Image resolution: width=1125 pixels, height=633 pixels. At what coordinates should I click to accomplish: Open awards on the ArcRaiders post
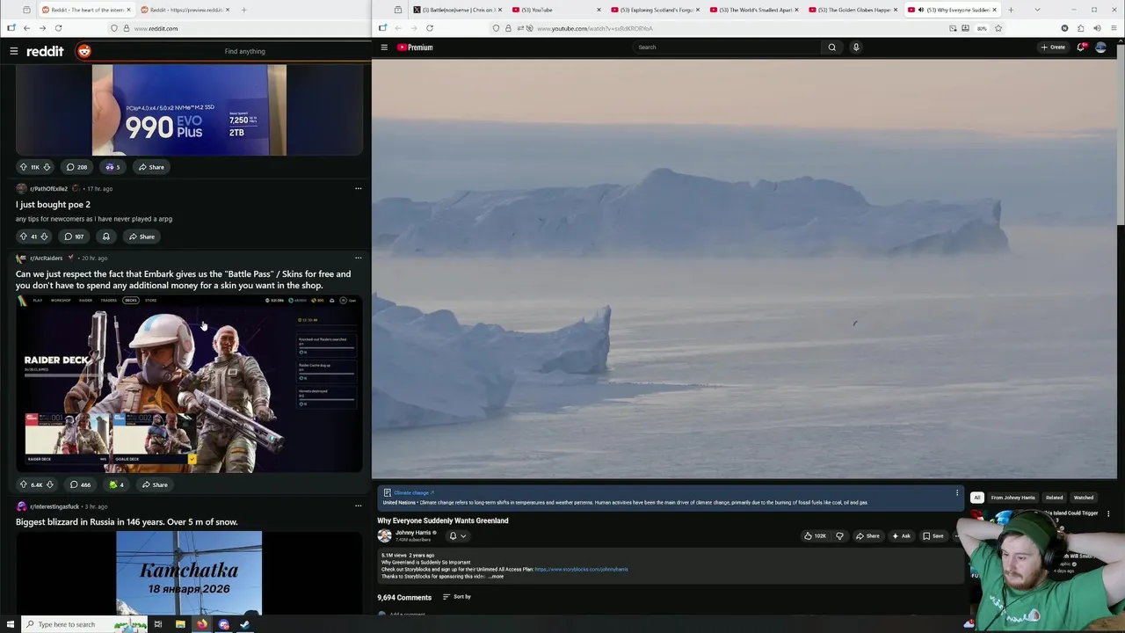tap(116, 484)
